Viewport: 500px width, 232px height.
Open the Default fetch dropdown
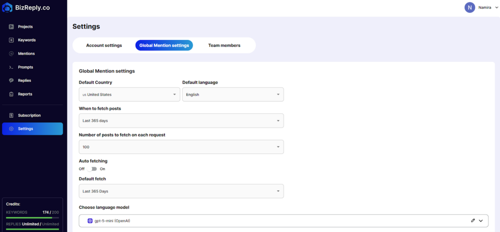tap(181, 191)
